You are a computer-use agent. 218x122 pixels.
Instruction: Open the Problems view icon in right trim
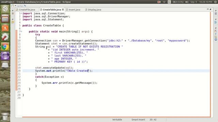click(216, 31)
